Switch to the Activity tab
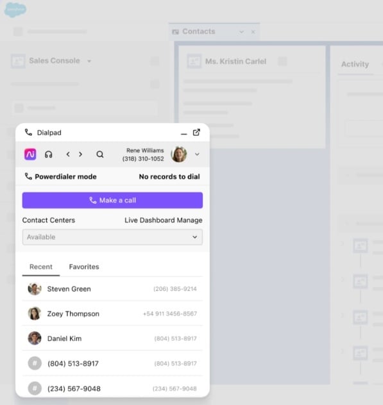383x405 pixels. click(355, 64)
